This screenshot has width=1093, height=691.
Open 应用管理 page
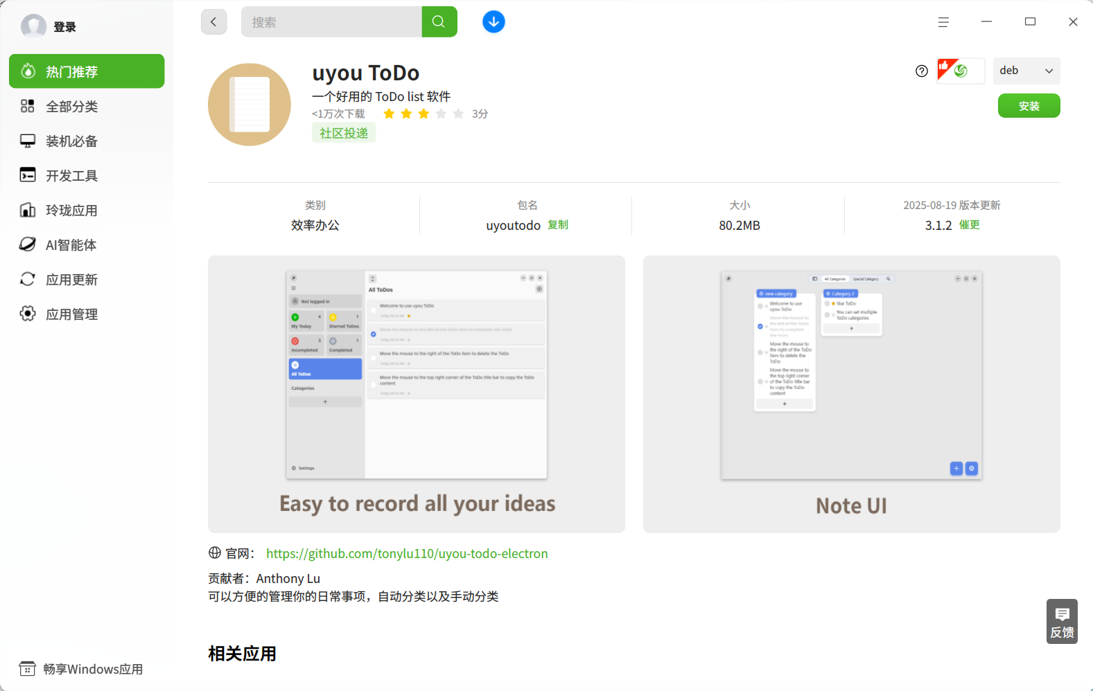(x=87, y=314)
